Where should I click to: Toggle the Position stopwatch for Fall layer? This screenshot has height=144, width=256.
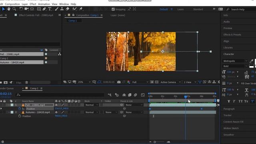(20, 108)
